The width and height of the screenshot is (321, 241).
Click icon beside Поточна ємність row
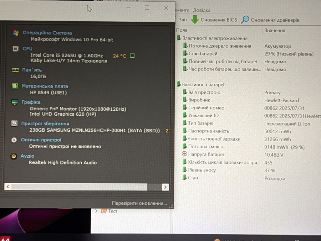[x=185, y=146]
